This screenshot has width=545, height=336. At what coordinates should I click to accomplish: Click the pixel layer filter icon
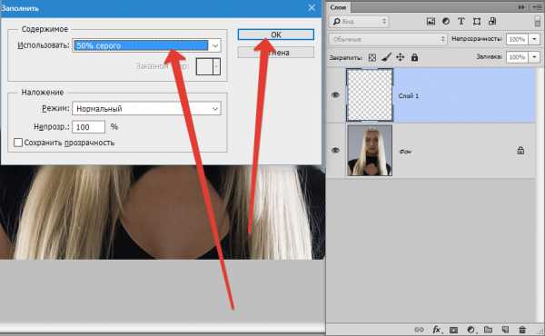click(x=431, y=21)
